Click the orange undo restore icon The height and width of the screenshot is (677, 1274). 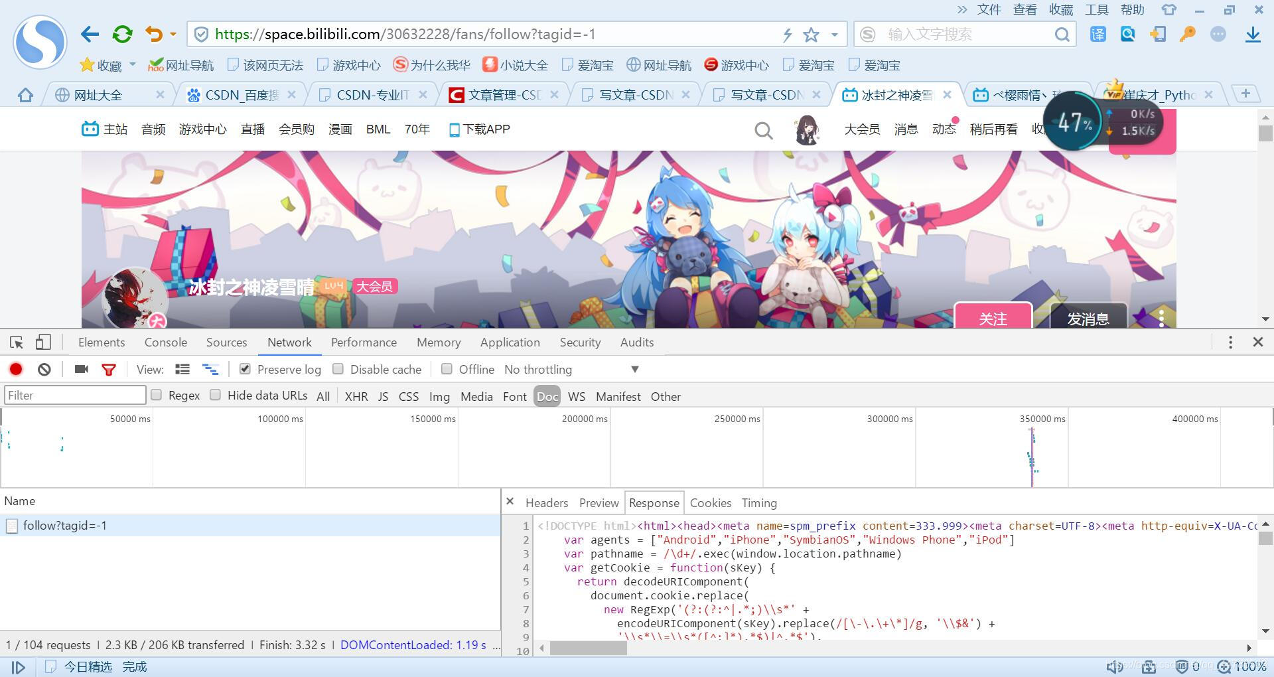coord(154,35)
